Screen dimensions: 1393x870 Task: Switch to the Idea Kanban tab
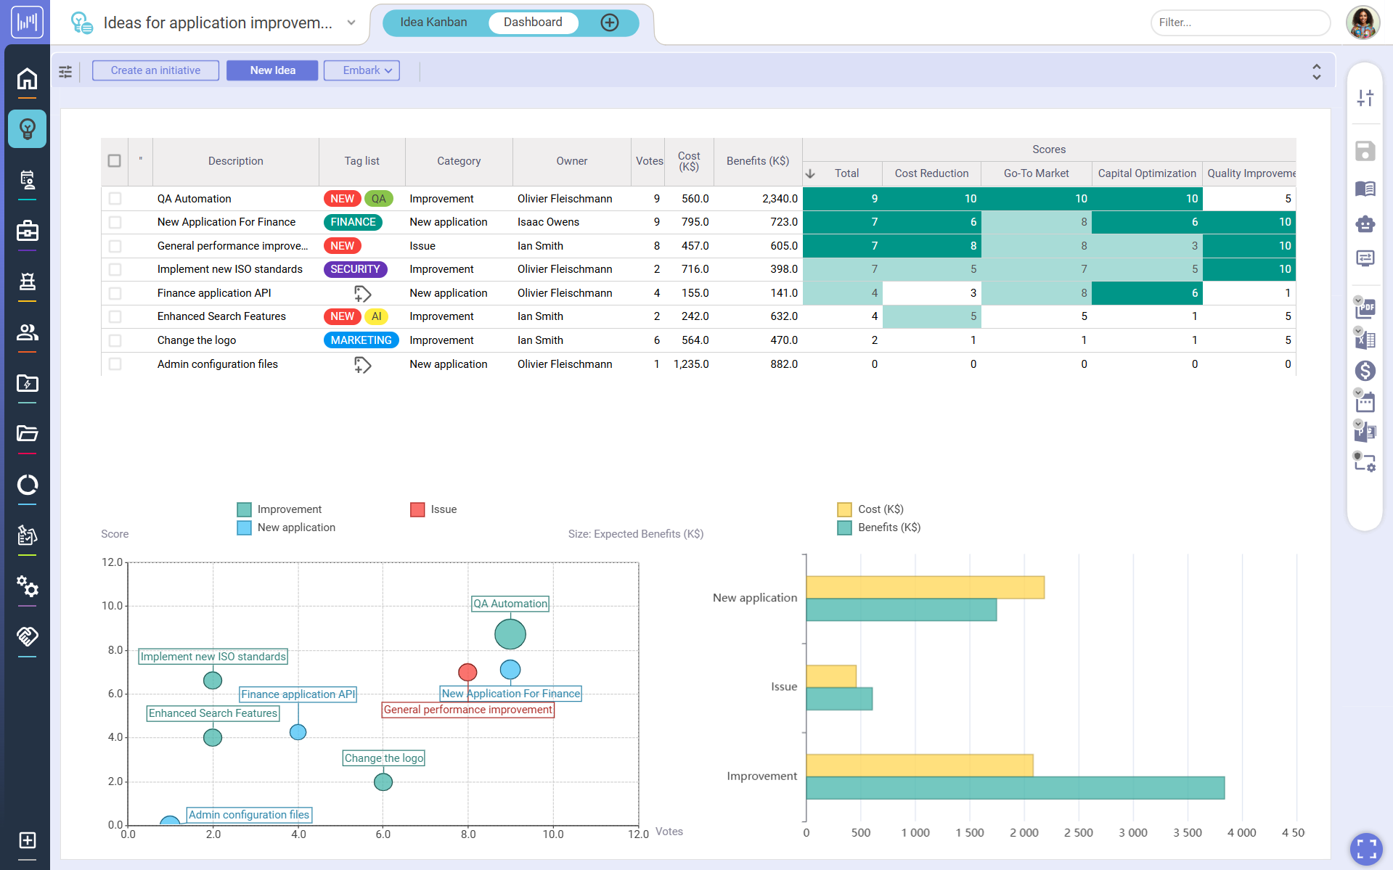click(432, 22)
